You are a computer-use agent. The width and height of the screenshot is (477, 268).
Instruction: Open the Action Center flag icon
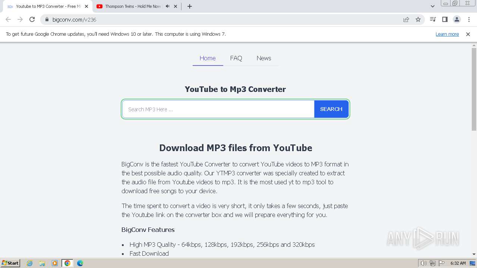tap(442, 263)
